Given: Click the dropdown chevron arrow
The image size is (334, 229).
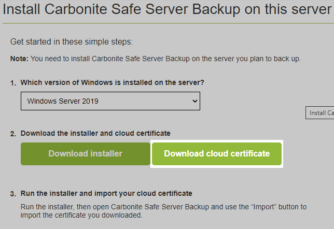Looking at the screenshot, I should [x=195, y=101].
